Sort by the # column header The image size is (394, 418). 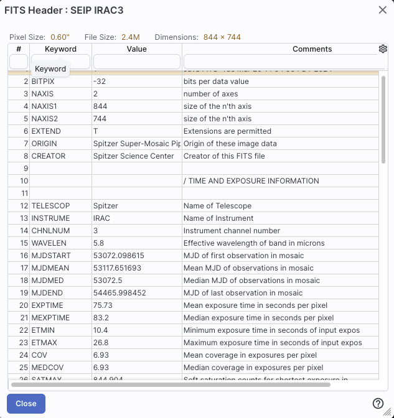[x=19, y=49]
